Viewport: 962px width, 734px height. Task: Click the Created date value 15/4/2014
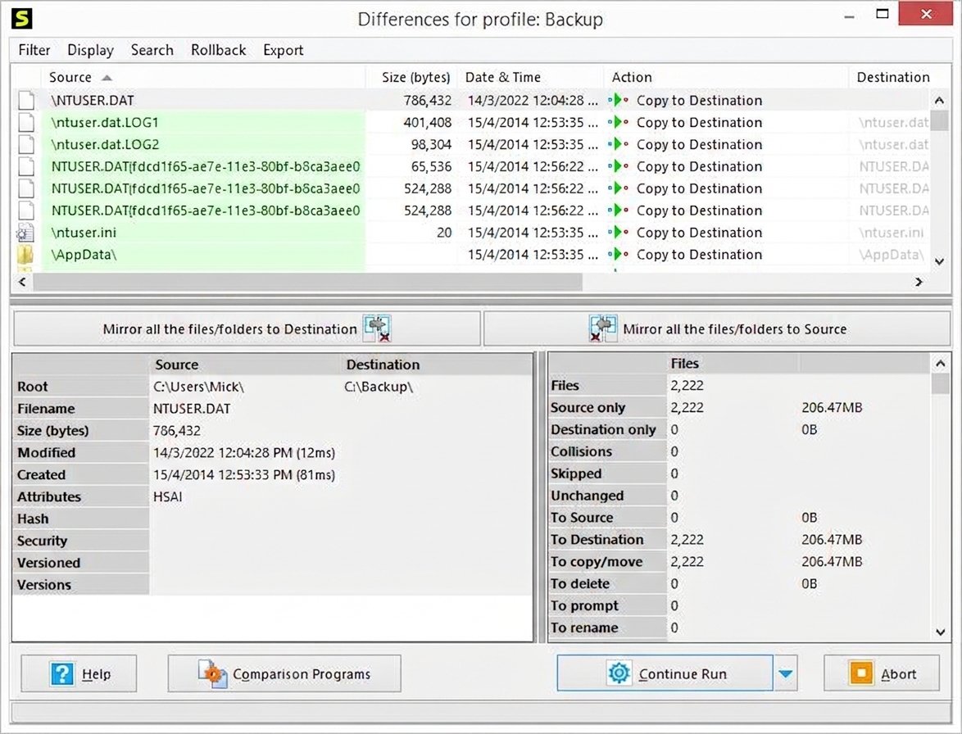(243, 474)
